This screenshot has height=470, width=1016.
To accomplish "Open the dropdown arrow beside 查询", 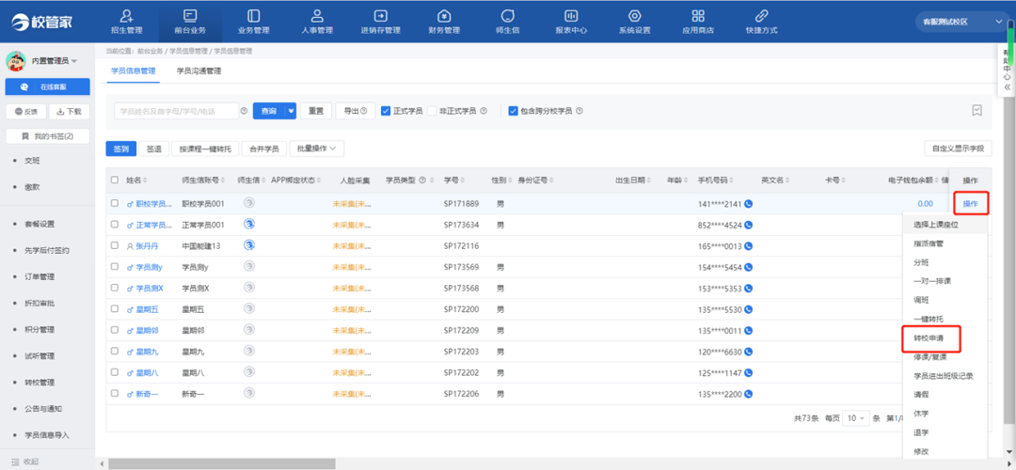I will [291, 111].
